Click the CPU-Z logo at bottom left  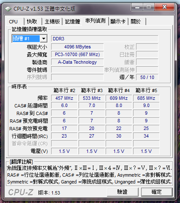(21, 192)
